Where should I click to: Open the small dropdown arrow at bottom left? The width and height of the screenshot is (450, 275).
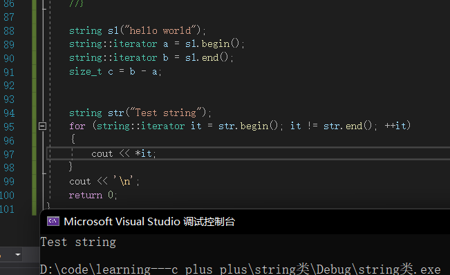(x=18, y=255)
